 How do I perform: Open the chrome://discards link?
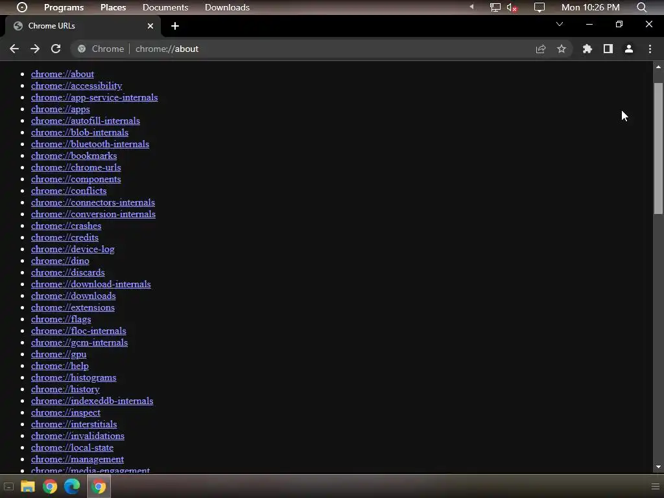click(x=67, y=272)
